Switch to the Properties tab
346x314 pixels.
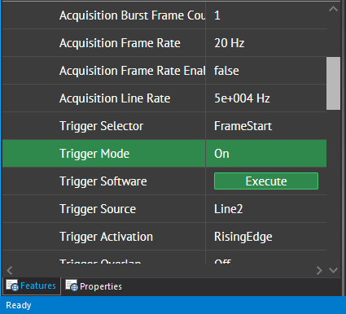pyautogui.click(x=94, y=286)
